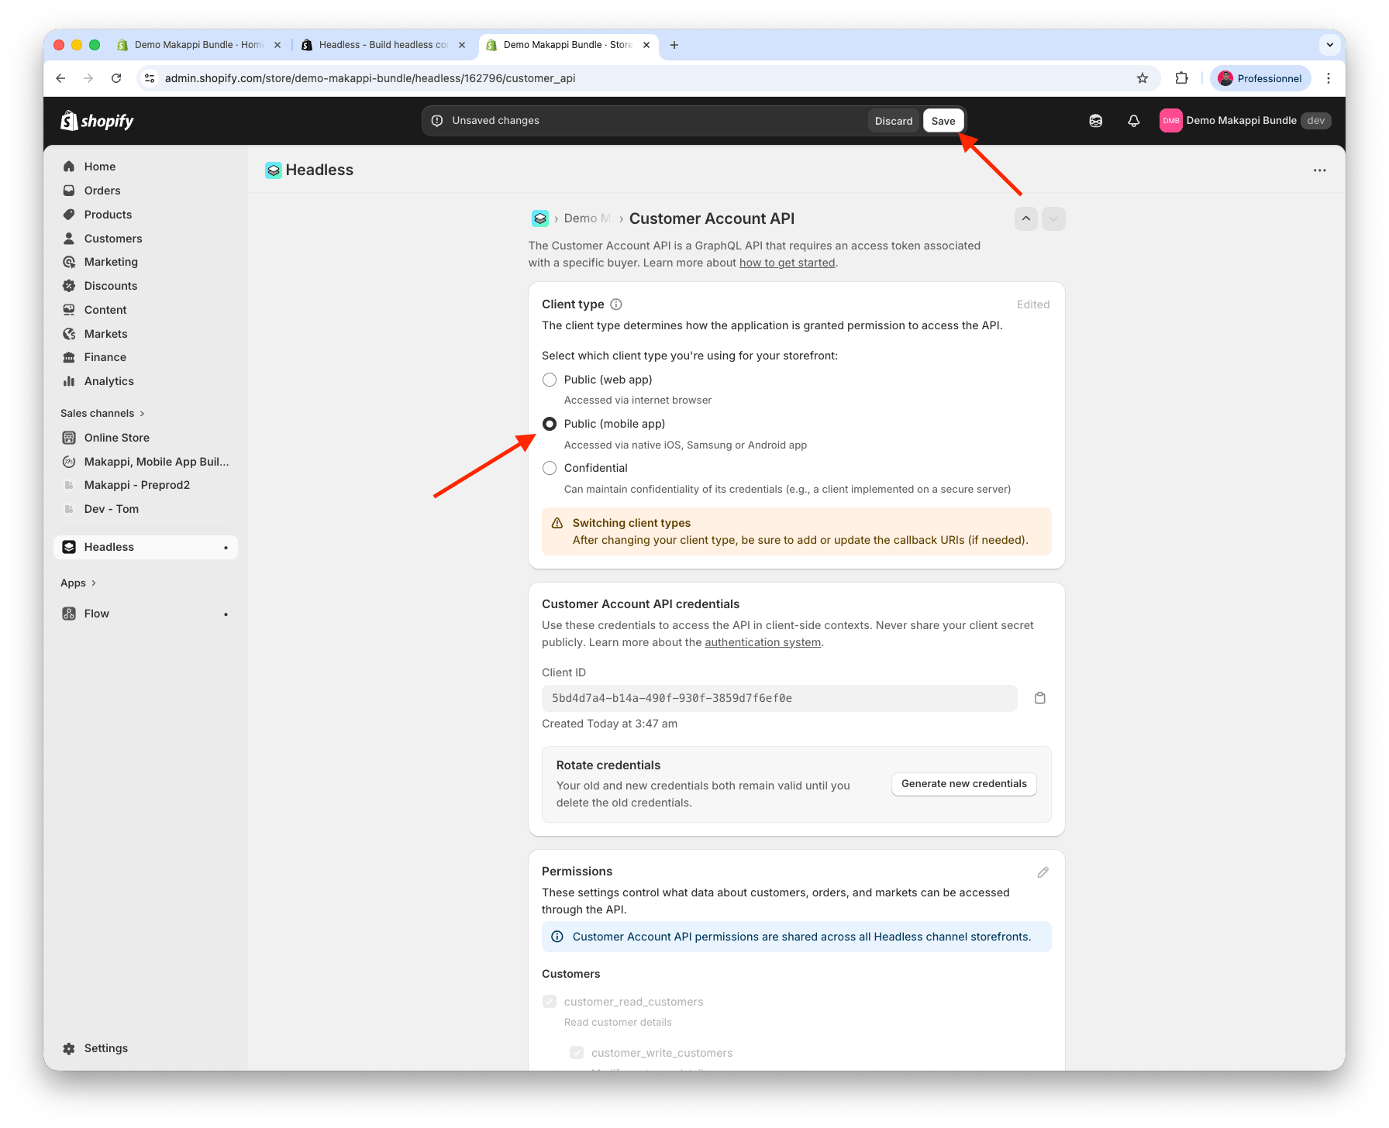1389x1128 pixels.
Task: Click the Client ID text field
Action: (779, 698)
